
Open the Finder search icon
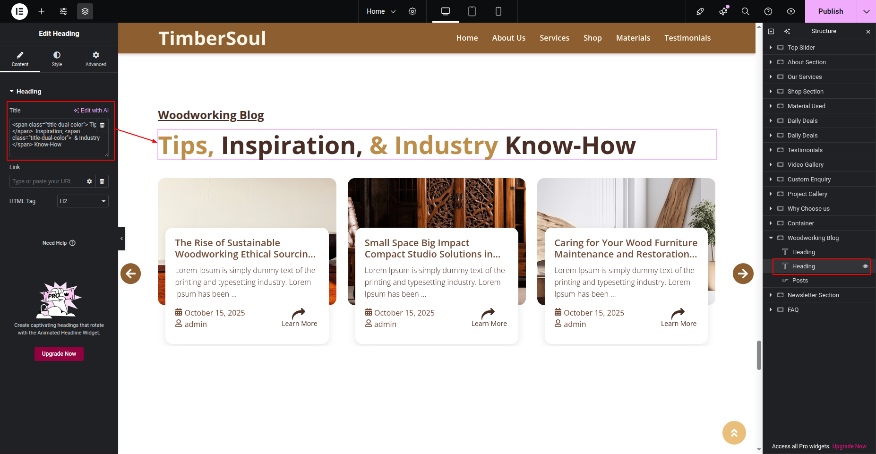(x=745, y=11)
